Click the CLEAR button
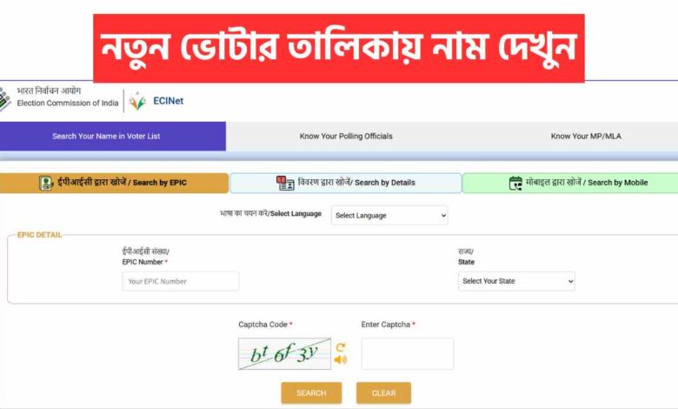678x409 pixels. click(x=383, y=393)
